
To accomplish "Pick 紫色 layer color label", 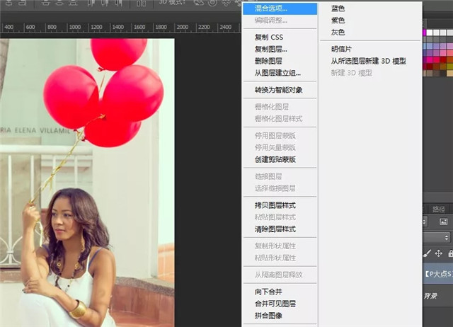I will click(338, 21).
